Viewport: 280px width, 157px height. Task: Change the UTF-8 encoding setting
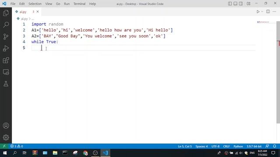pos(215,147)
